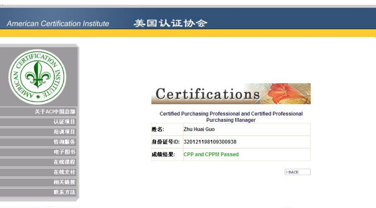Click the CPP and CPPM Passed result

211,155
